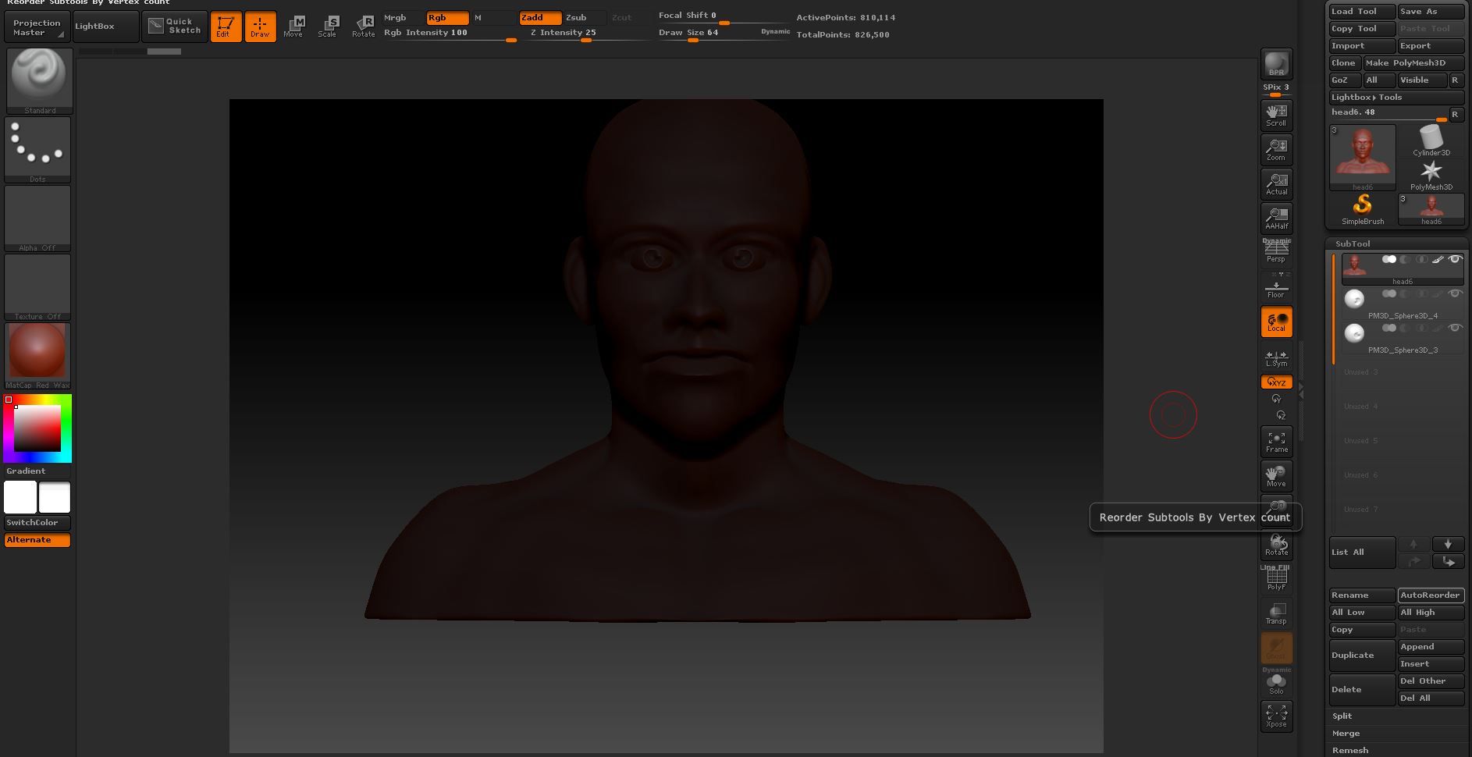Select the Rotate transform tool in top bar
Screen dimensions: 1472x757
(363, 27)
